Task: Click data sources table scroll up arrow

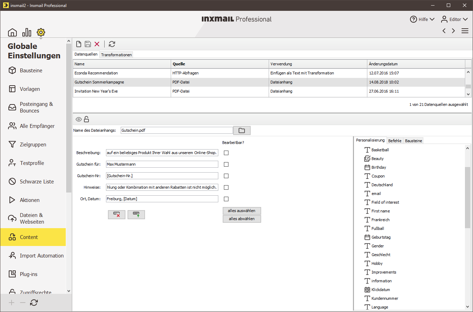Action: click(468, 72)
